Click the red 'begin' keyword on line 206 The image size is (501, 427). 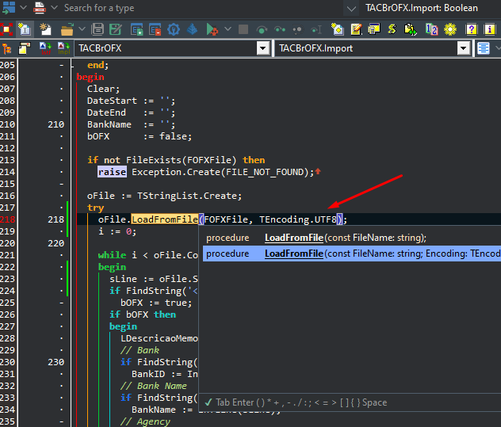pos(90,78)
